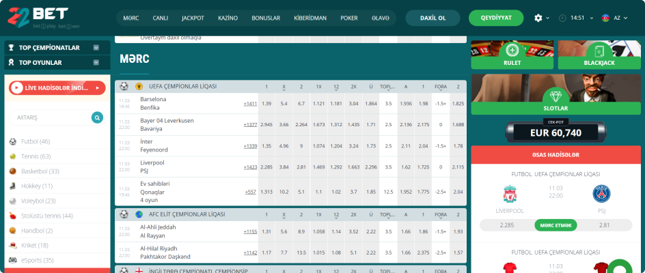This screenshot has width=645, height=273.
Task: Select Voleybol (23) ball icon
Action: pyautogui.click(x=13, y=201)
